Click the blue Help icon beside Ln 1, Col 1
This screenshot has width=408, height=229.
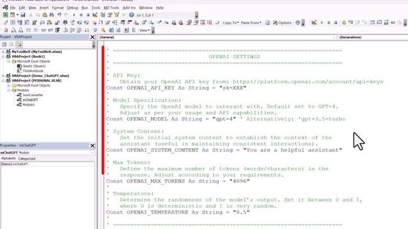pos(131,15)
